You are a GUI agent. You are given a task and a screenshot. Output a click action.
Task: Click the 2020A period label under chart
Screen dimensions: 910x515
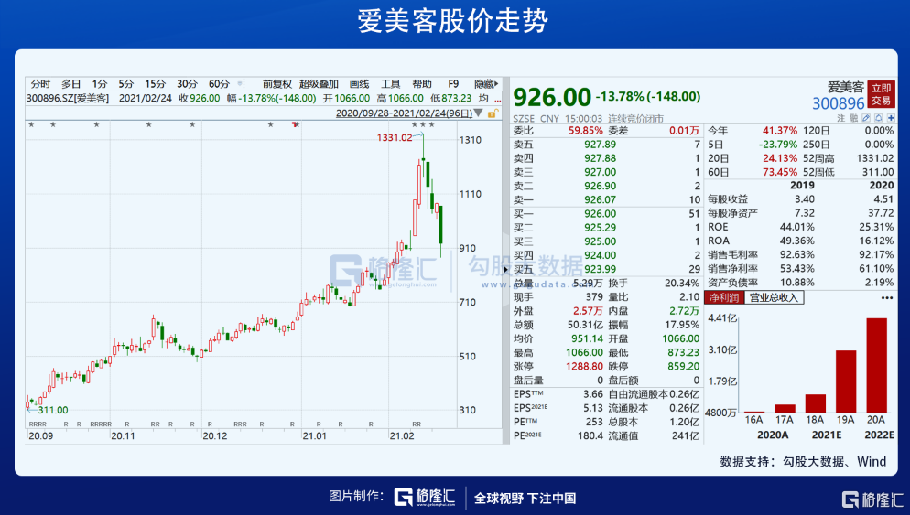[x=773, y=435]
